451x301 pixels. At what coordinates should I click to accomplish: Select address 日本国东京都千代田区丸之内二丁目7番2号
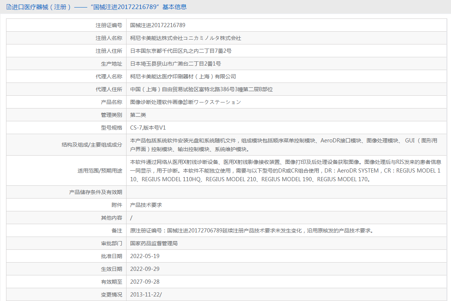[181, 51]
